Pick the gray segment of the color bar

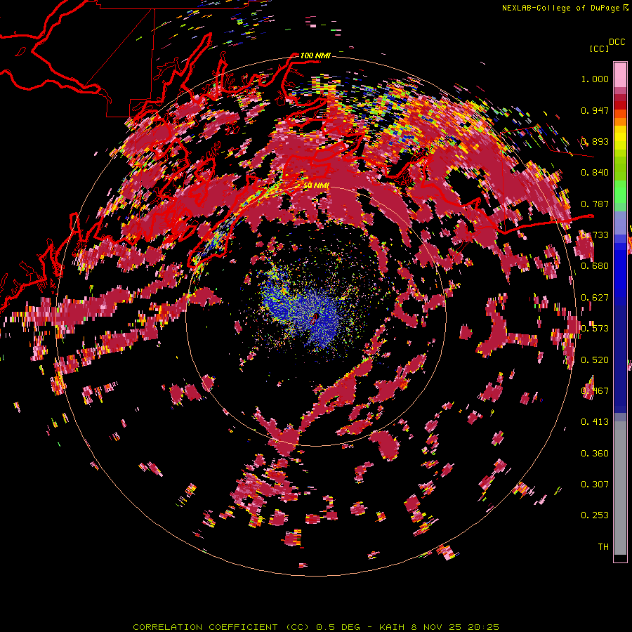tap(620, 488)
